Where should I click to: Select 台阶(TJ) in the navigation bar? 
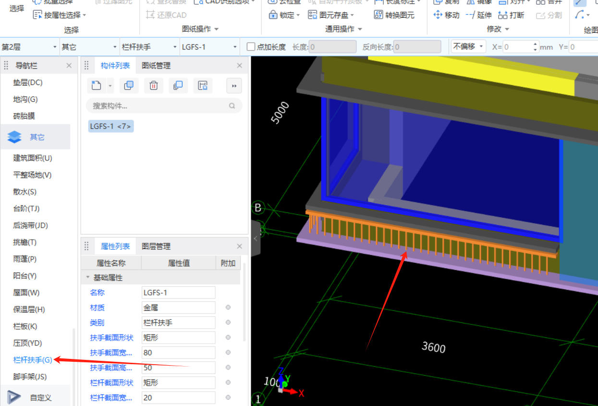26,209
